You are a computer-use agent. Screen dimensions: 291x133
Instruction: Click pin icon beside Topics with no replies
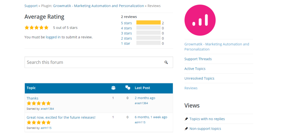point(186,119)
